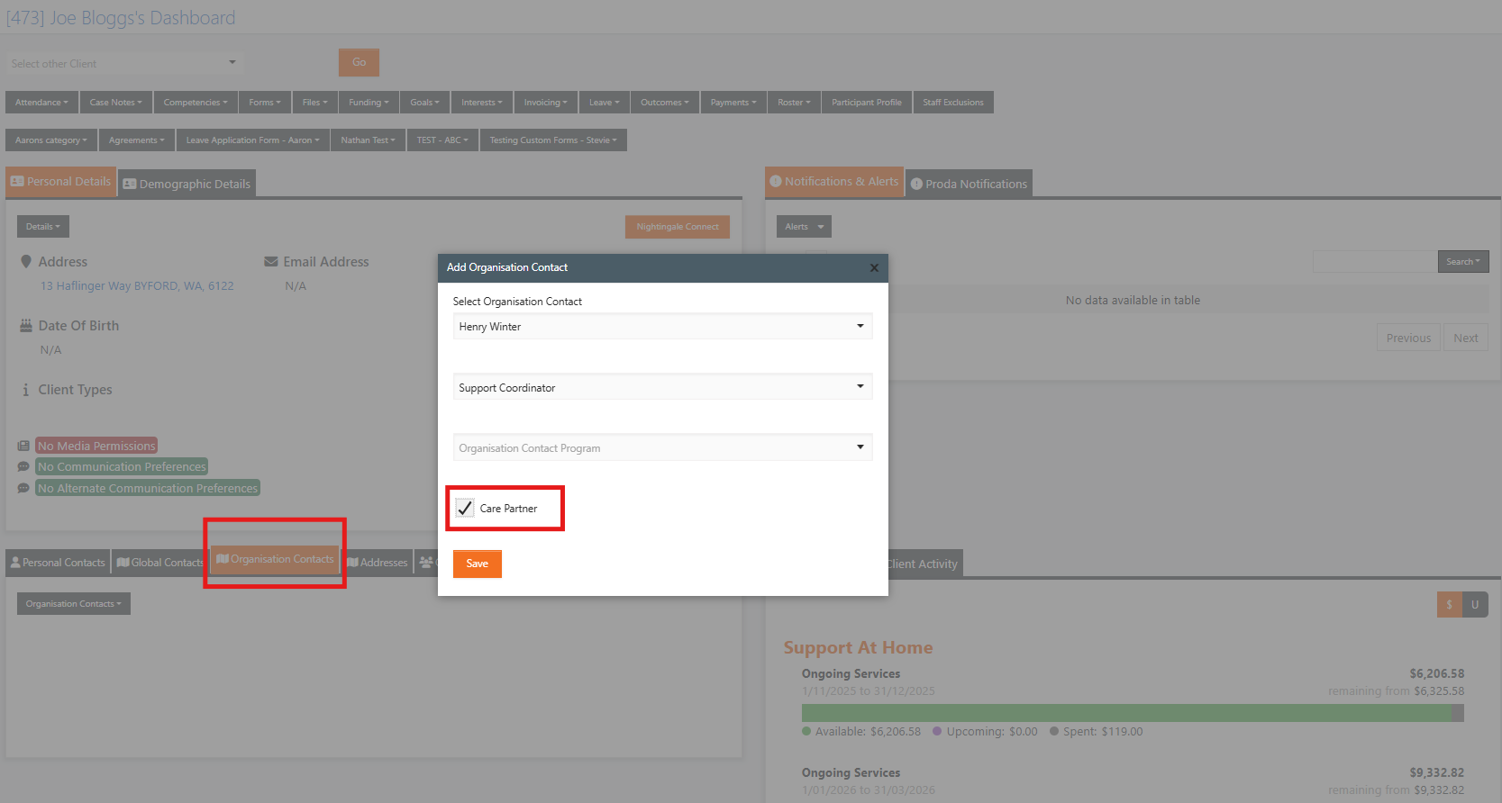The image size is (1502, 803).
Task: Switch to the Addresses tab
Action: tap(378, 563)
